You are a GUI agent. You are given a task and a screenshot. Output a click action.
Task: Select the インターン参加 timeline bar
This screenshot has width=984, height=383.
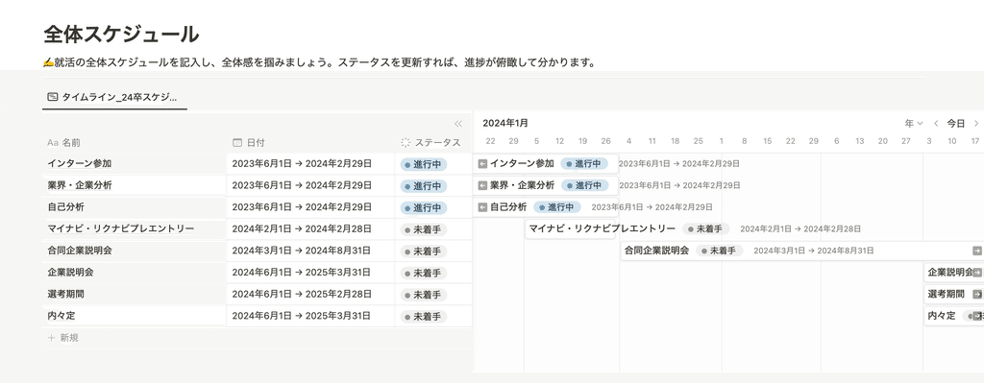546,164
